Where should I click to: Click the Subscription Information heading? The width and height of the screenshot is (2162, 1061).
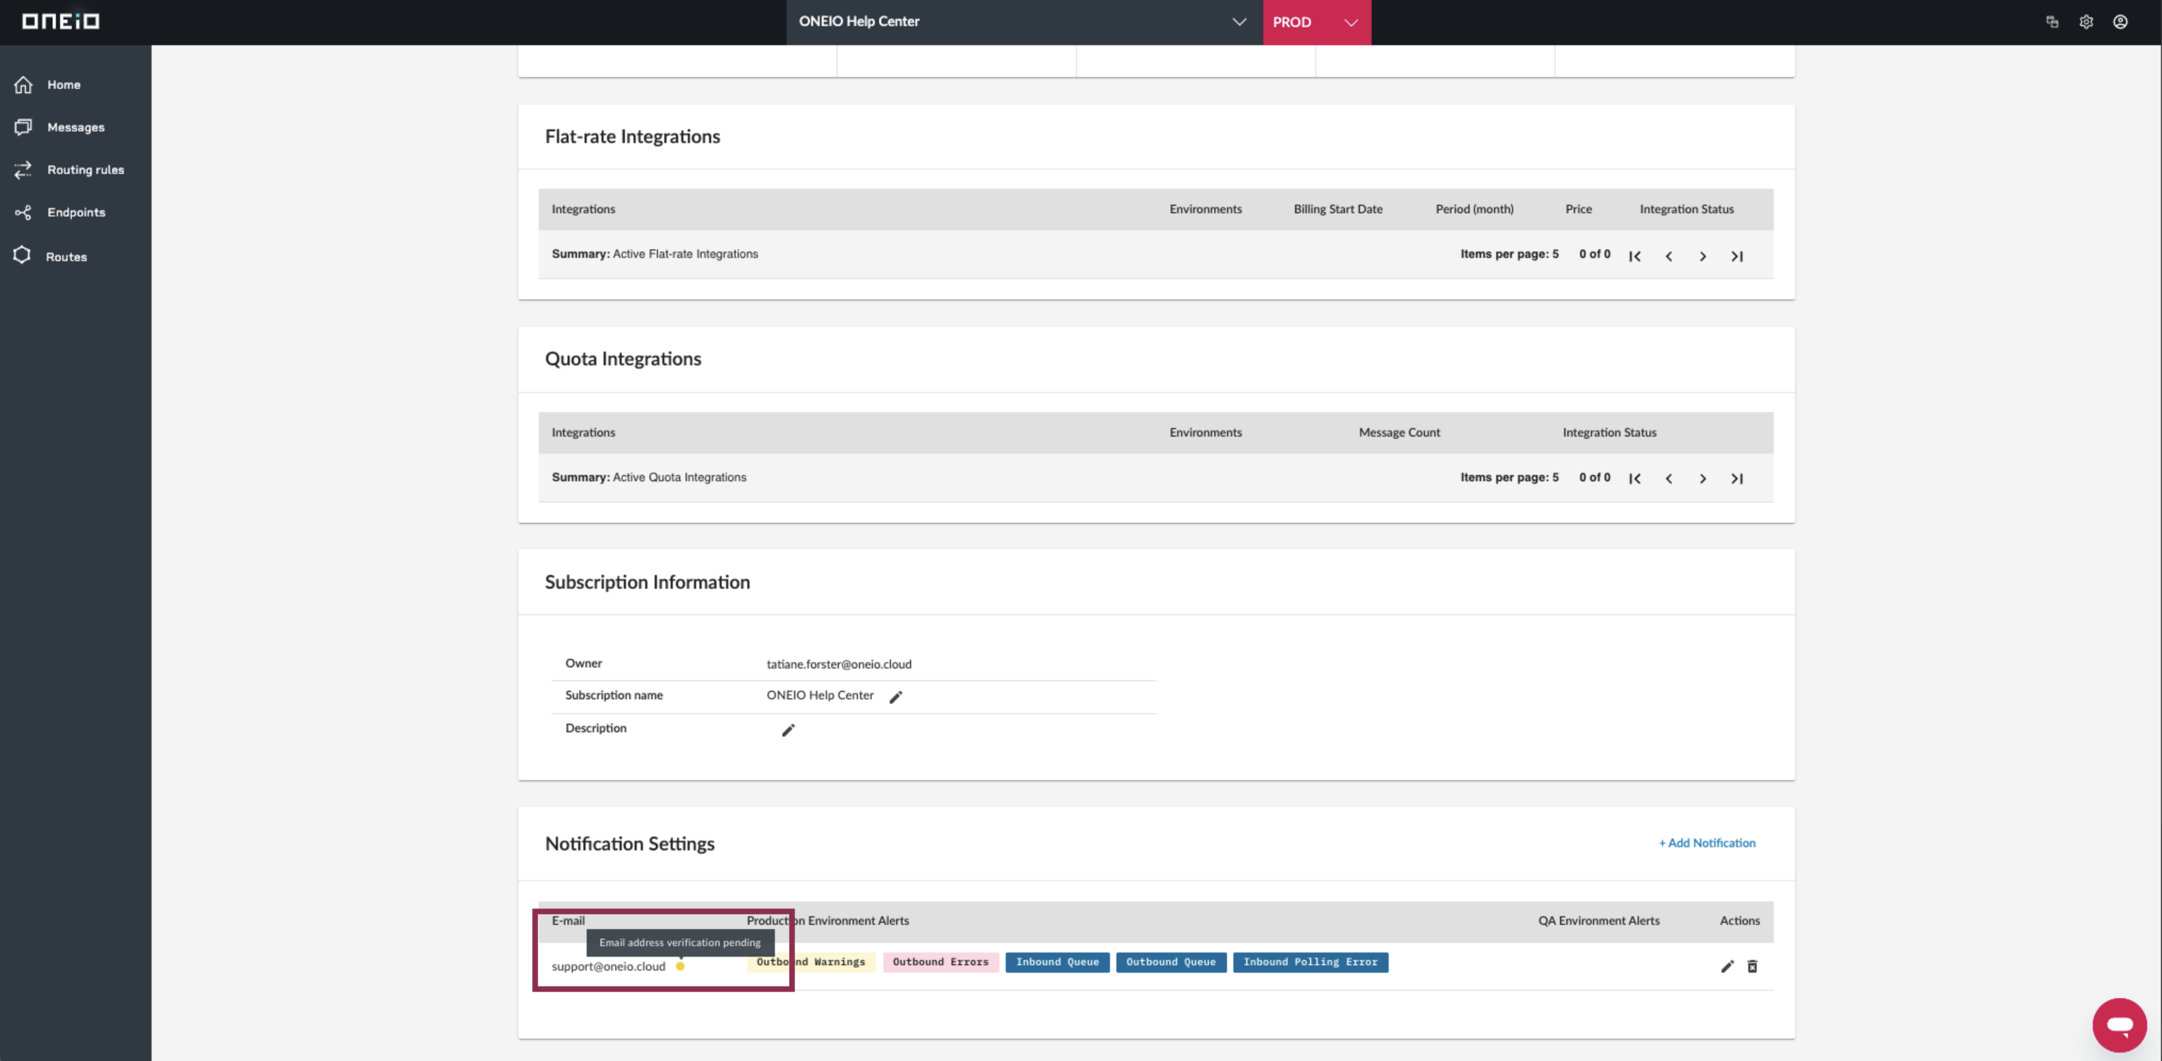(x=647, y=582)
